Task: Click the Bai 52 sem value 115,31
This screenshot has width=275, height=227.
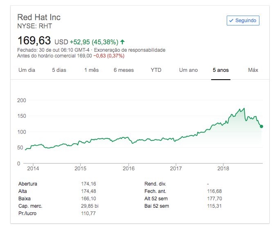Action: click(214, 206)
